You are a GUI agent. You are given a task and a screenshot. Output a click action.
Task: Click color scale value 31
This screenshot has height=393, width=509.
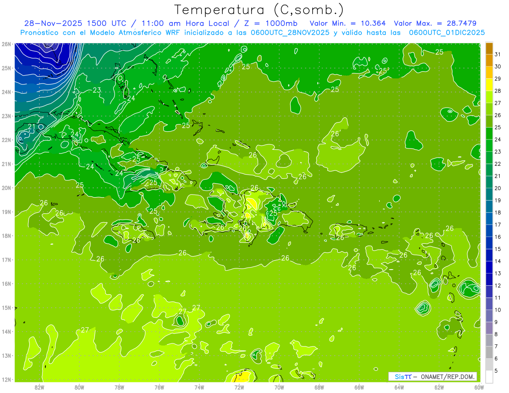[498, 54]
